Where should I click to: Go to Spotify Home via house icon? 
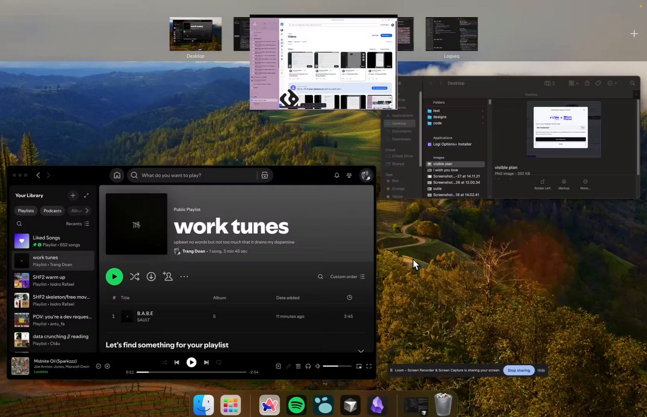pos(117,175)
